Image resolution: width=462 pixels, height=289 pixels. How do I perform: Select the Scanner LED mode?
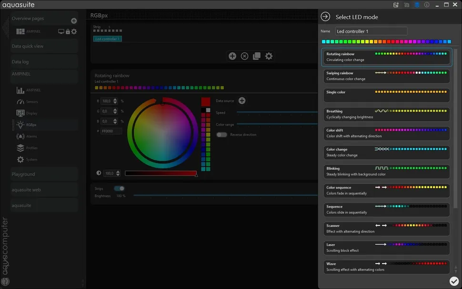pyautogui.click(x=385, y=228)
